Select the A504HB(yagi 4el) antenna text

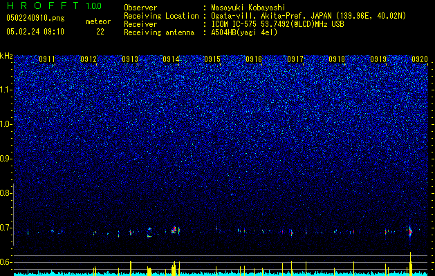point(244,32)
